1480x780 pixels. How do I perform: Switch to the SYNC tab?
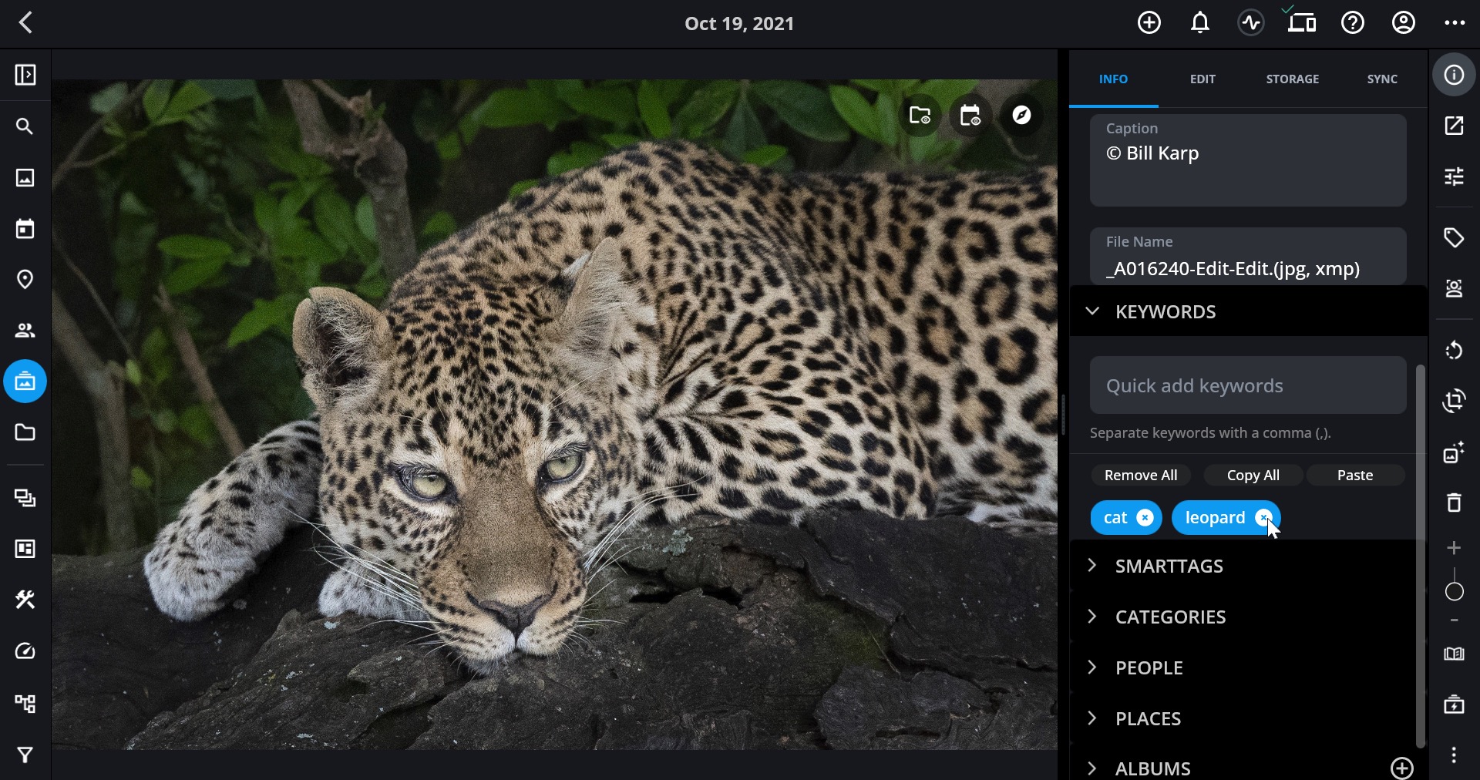pos(1382,79)
